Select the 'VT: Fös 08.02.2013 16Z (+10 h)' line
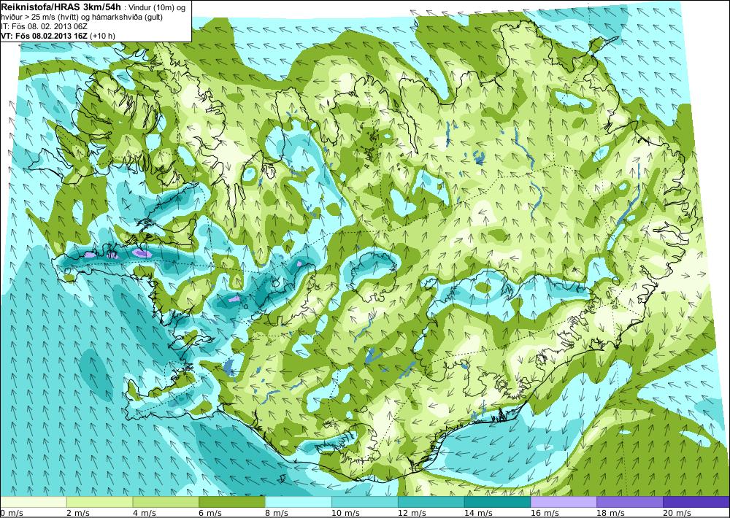Image resolution: width=730 pixels, height=518 pixels. pyautogui.click(x=58, y=35)
